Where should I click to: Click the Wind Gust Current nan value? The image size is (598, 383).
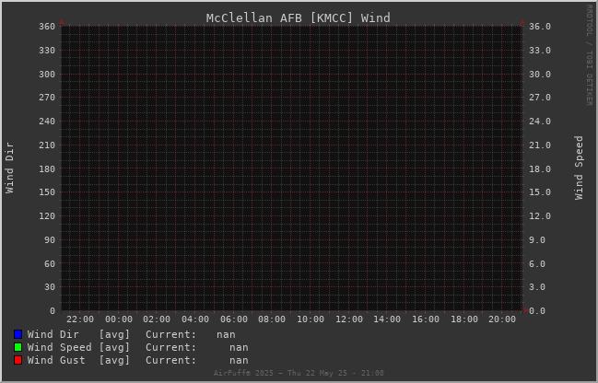pos(239,360)
